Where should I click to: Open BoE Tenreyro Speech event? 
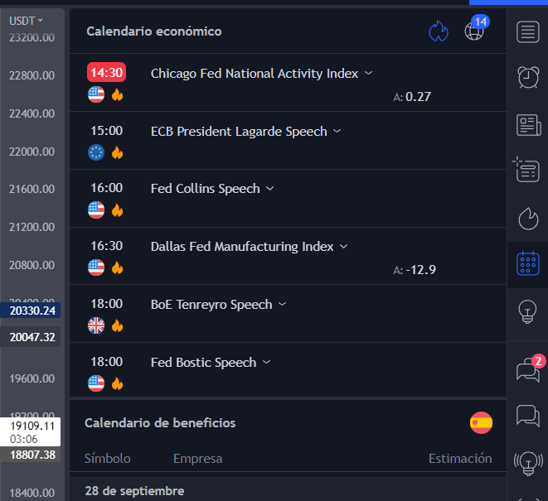coord(211,305)
